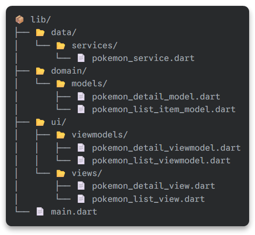Click the file icon beside pokemon_detail_view.dart
255x235 pixels.
pyautogui.click(x=81, y=186)
